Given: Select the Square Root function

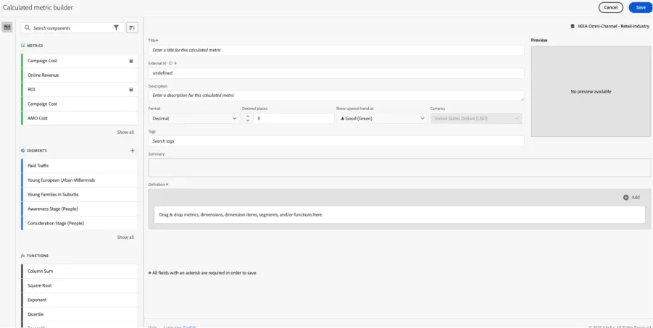Looking at the screenshot, I should (79, 285).
